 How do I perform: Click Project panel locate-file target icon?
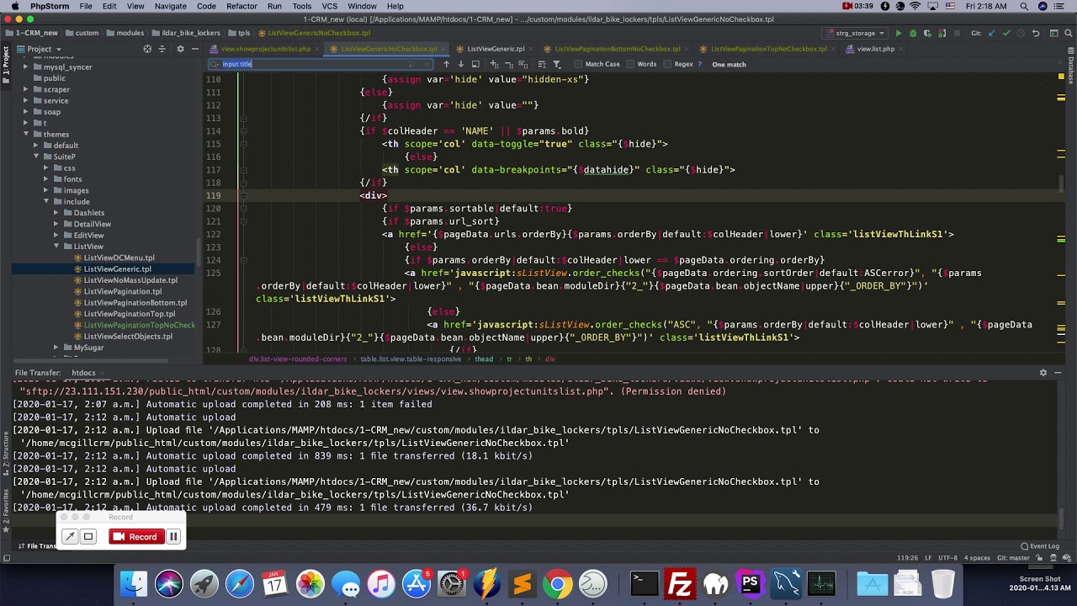[147, 50]
